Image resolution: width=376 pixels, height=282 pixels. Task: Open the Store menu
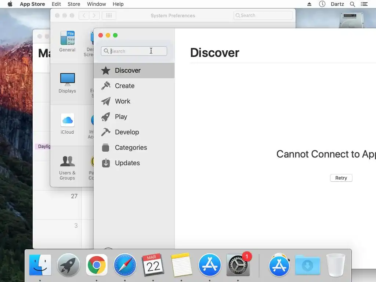(74, 4)
